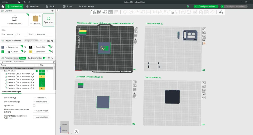The width and height of the screenshot is (253, 135).
Task: Collapse the sidebar with the arrow icon
Action: 57,10
